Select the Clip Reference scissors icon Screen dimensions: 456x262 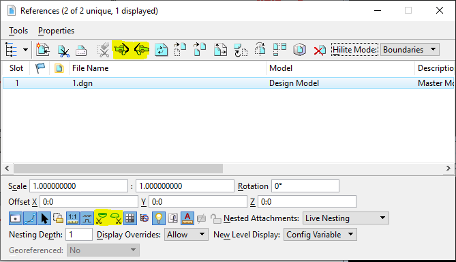pyautogui.click(x=63, y=50)
